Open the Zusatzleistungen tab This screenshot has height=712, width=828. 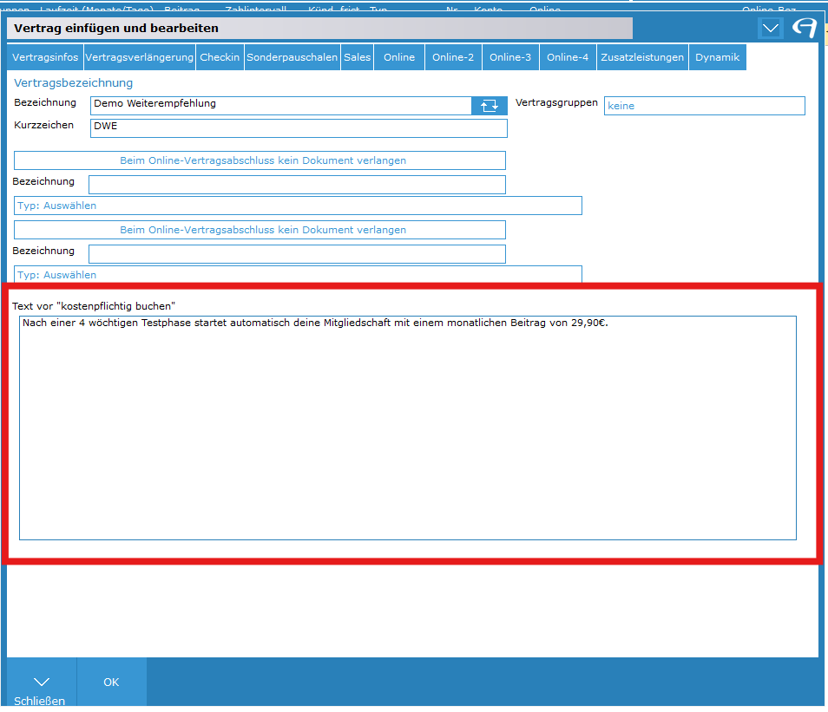coord(642,57)
